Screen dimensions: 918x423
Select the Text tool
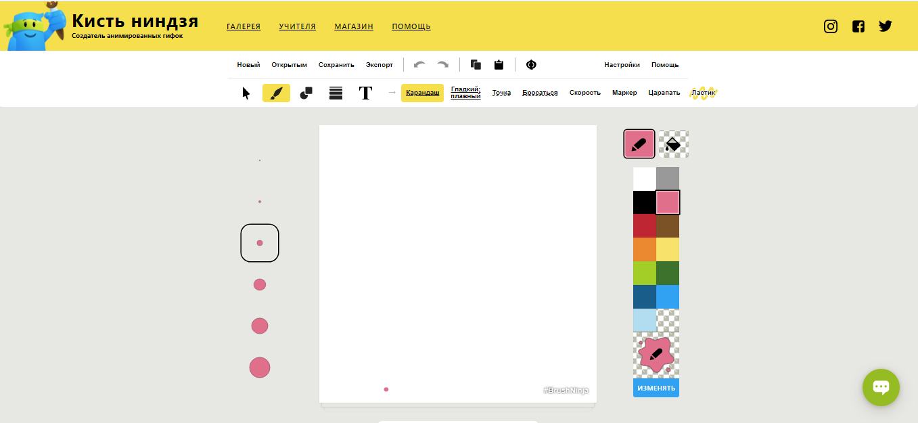click(365, 93)
